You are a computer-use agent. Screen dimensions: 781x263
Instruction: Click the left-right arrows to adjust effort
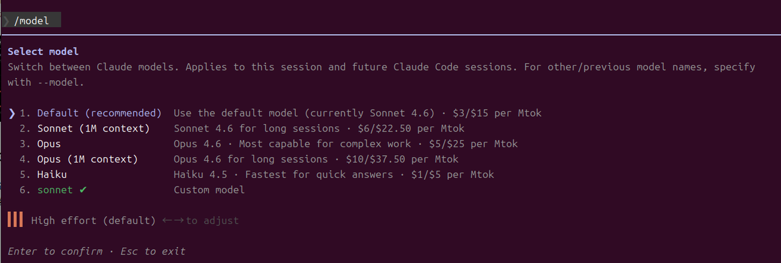(x=173, y=220)
